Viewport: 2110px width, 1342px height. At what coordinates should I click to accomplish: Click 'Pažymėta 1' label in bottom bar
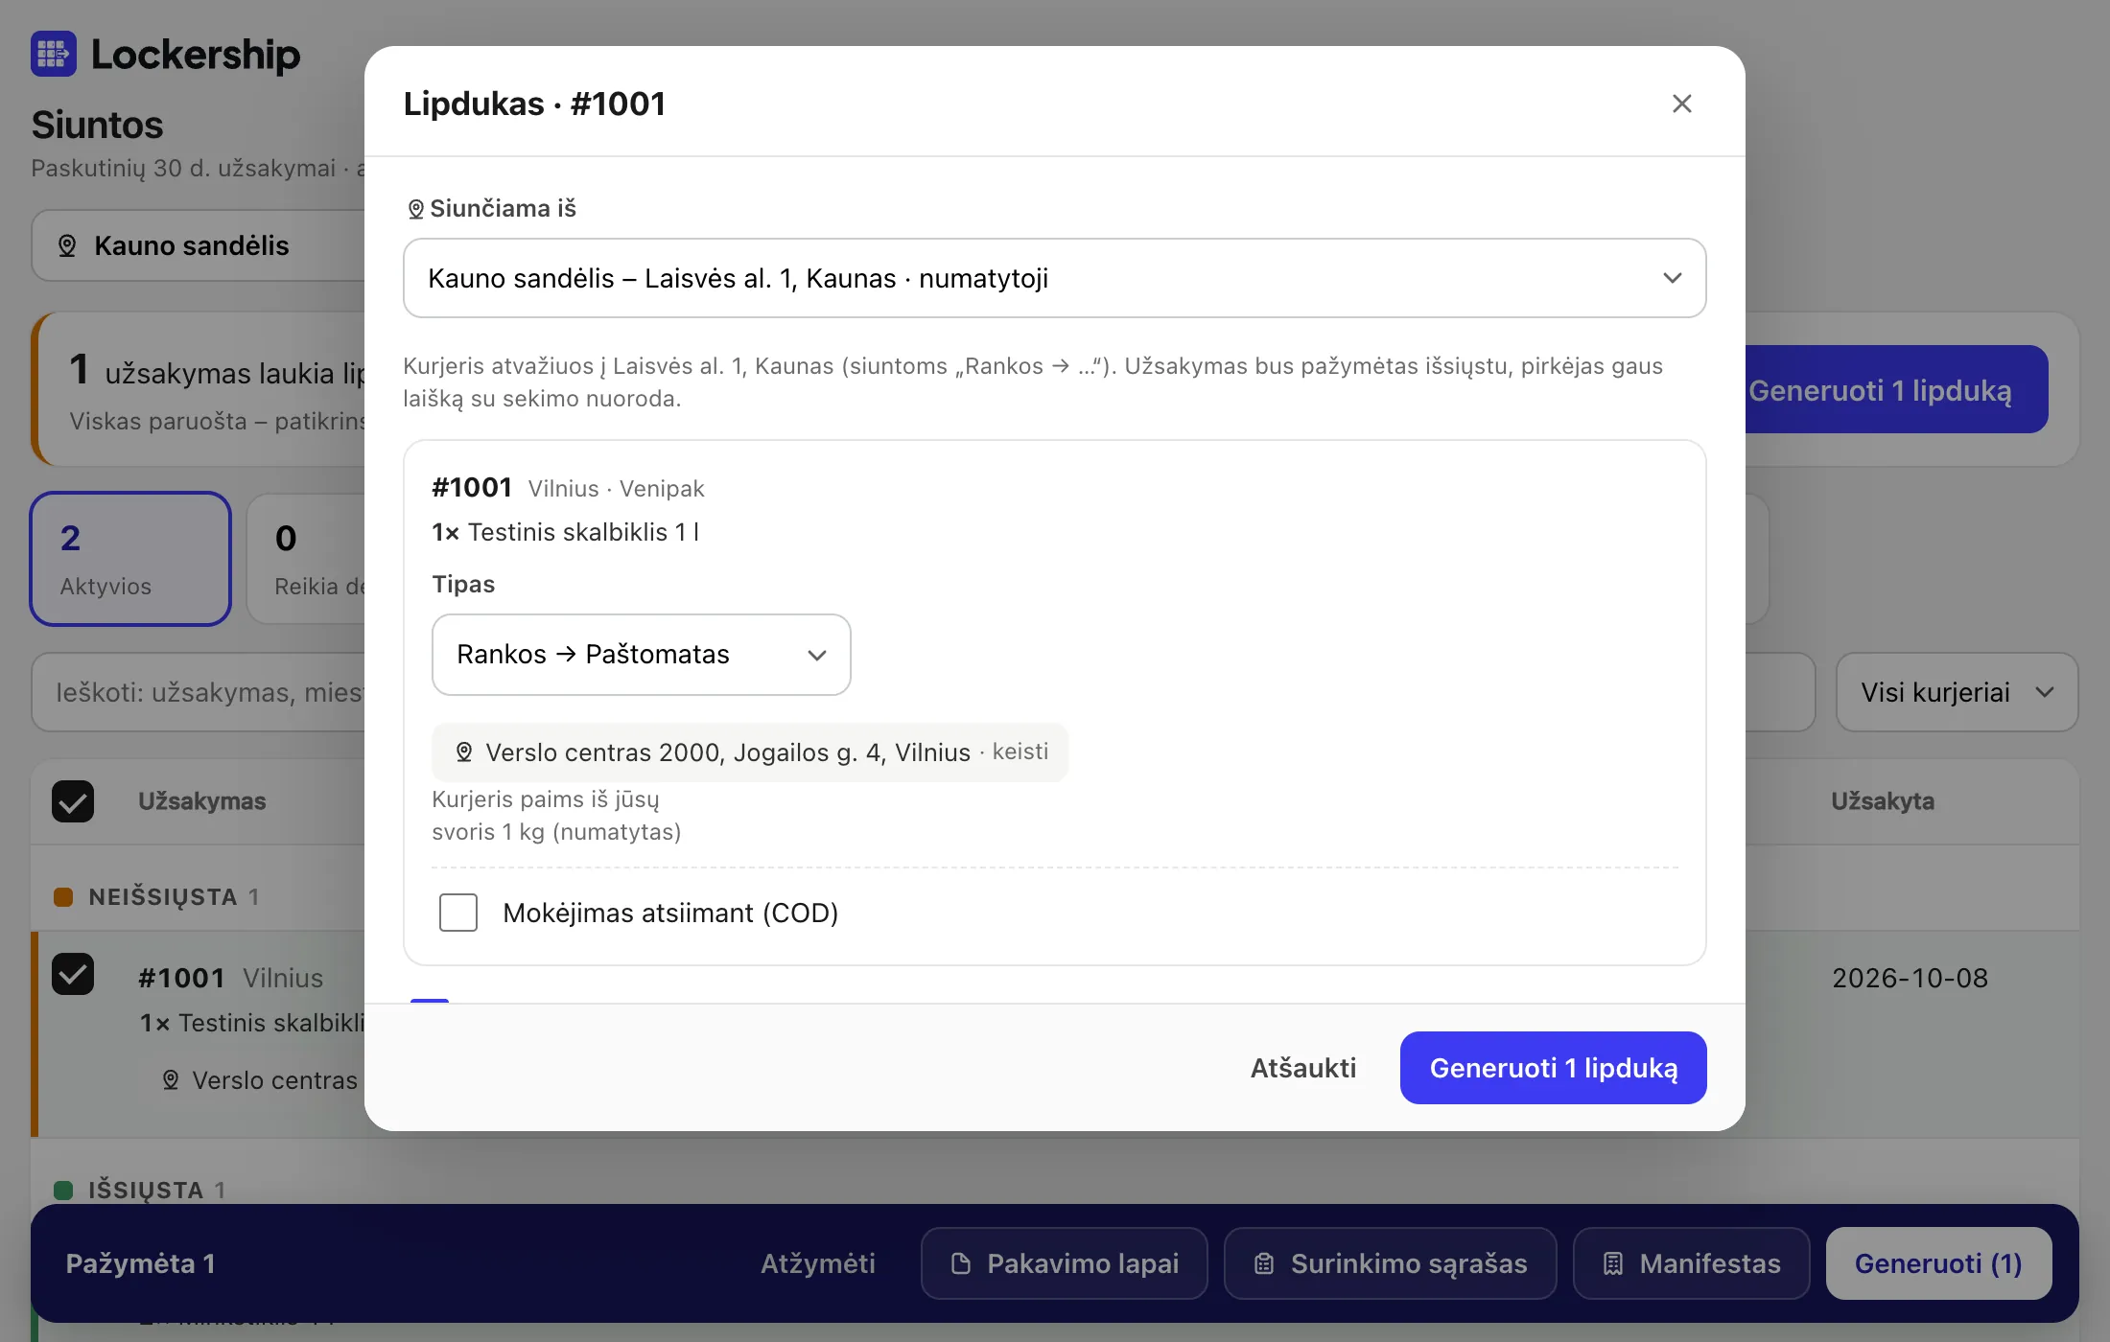tap(140, 1263)
